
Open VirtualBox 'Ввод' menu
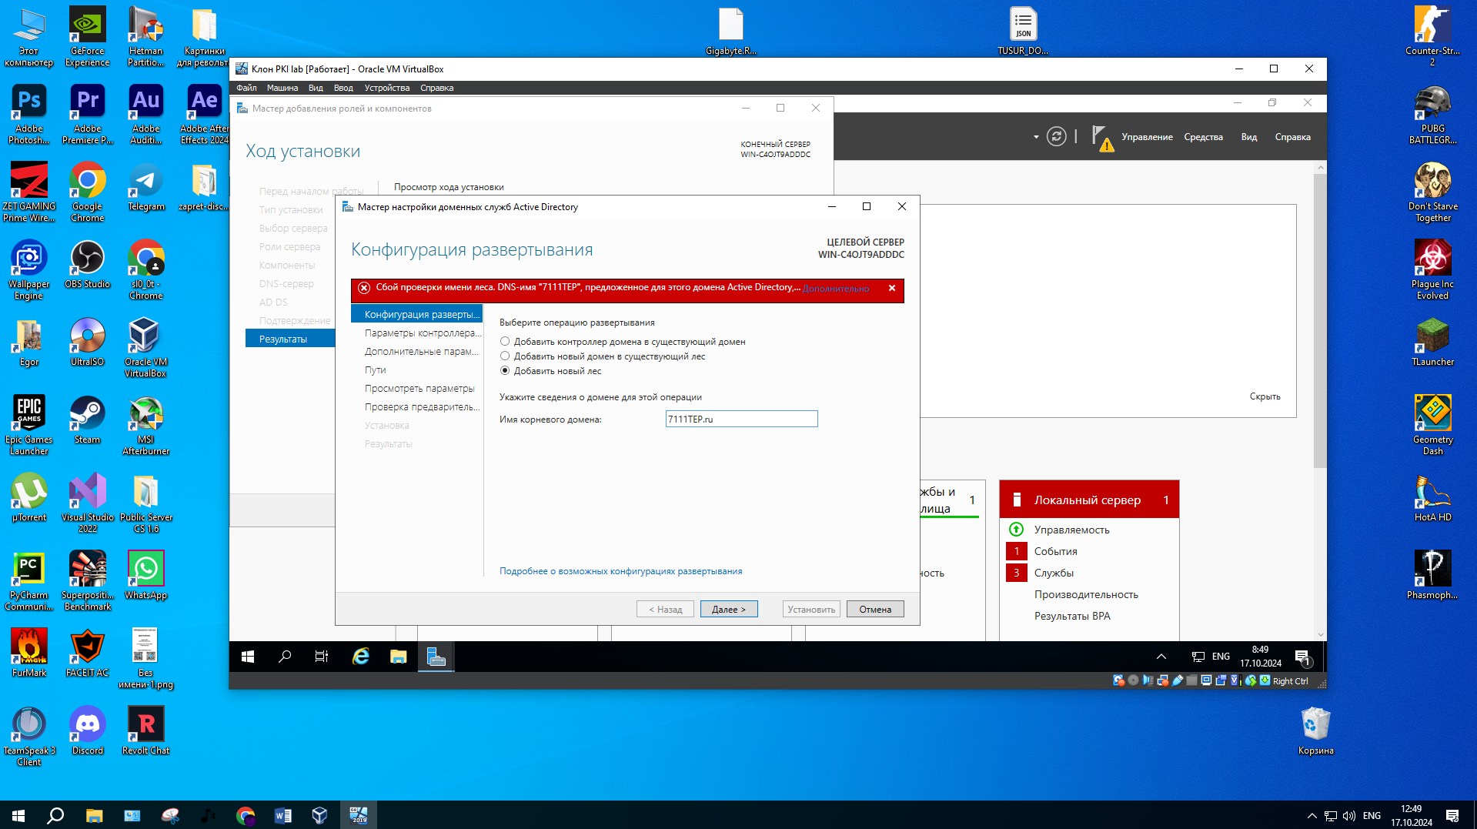coord(343,88)
